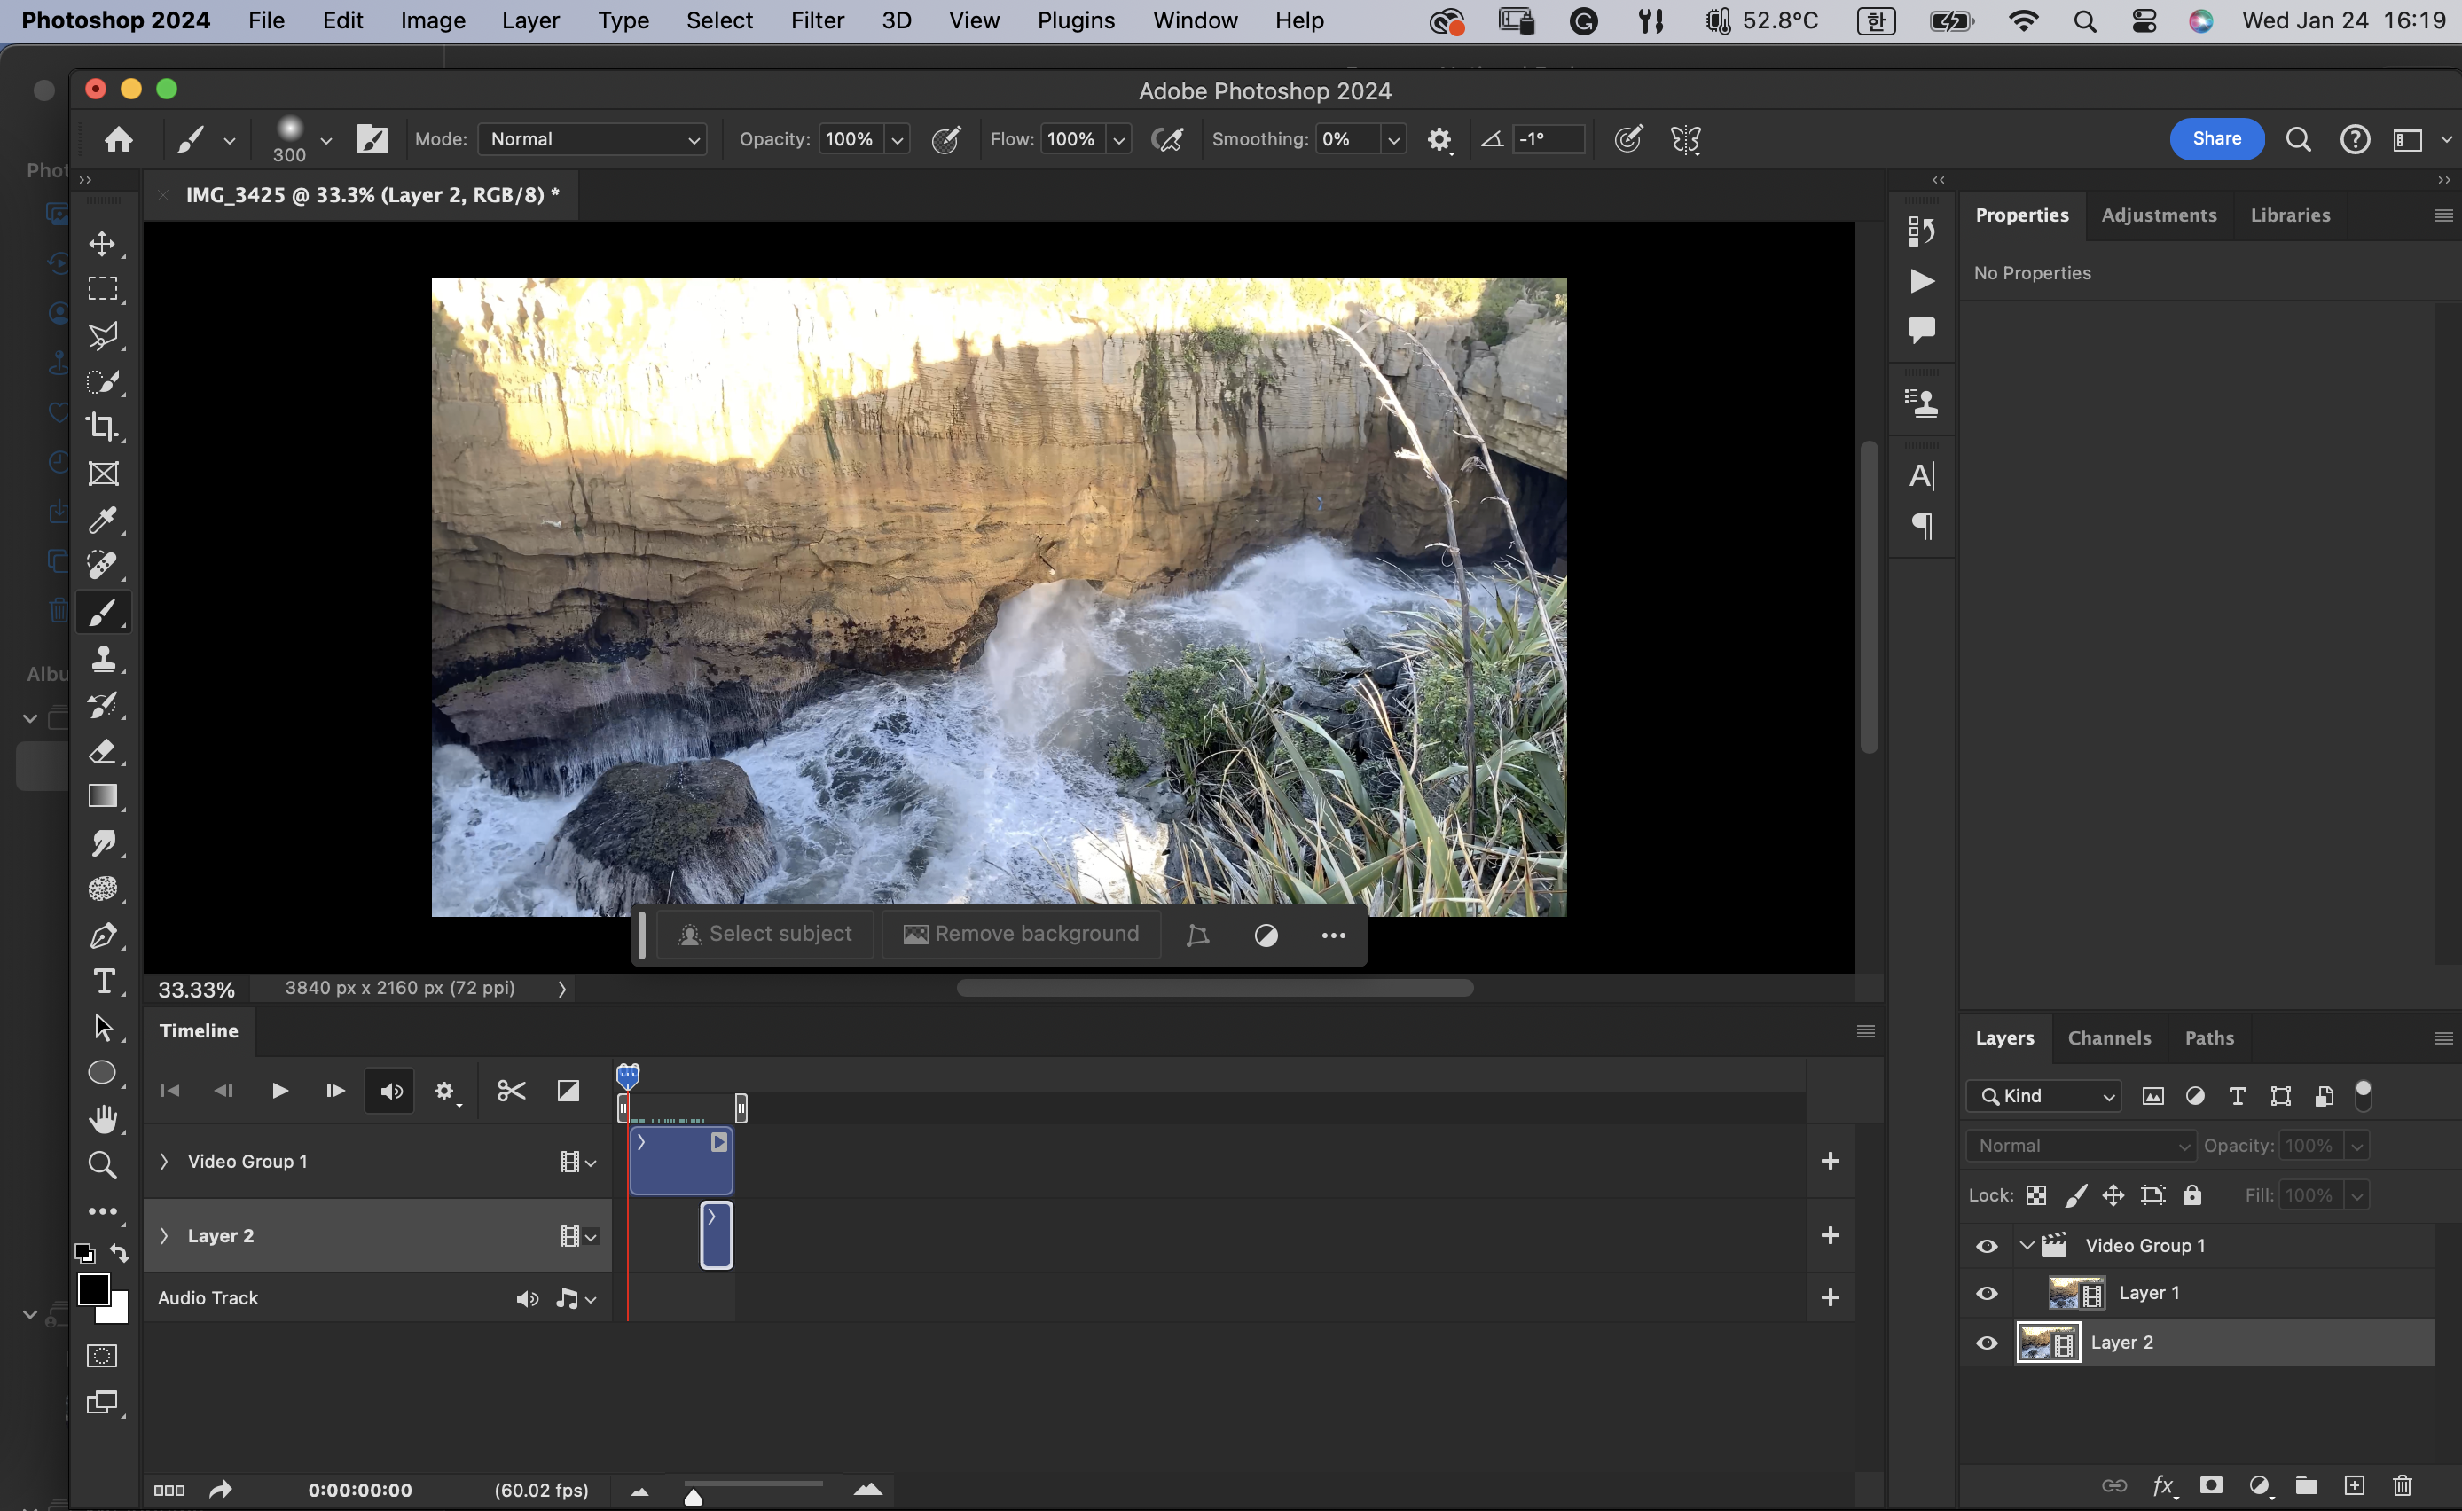Click the delete layer trash icon
Viewport: 2462px width, 1511px height.
point(2402,1485)
